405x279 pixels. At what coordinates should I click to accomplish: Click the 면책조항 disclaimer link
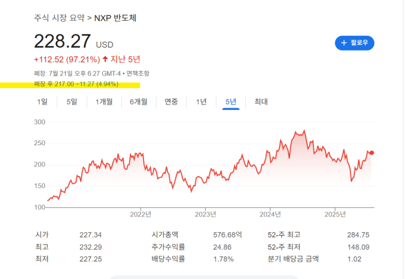pos(138,73)
